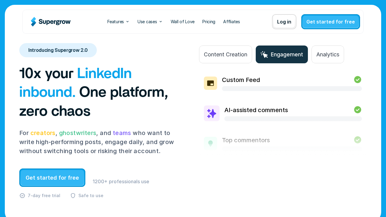This screenshot has height=217, width=386.
Task: Click the Introducing Supergrow 2.0 badge
Action: [58, 50]
